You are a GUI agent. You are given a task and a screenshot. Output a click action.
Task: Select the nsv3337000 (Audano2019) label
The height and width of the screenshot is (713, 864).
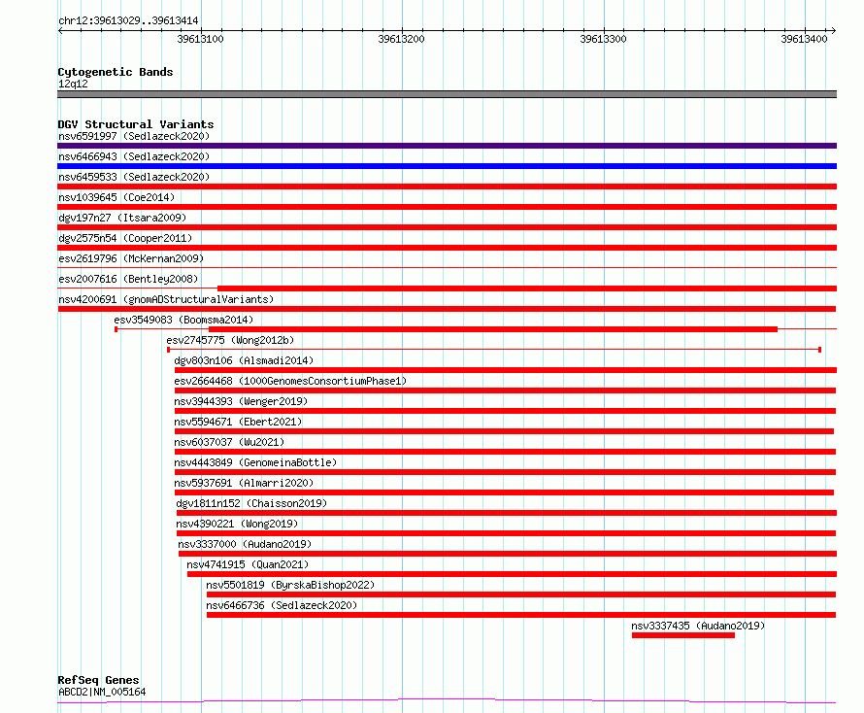click(x=245, y=544)
